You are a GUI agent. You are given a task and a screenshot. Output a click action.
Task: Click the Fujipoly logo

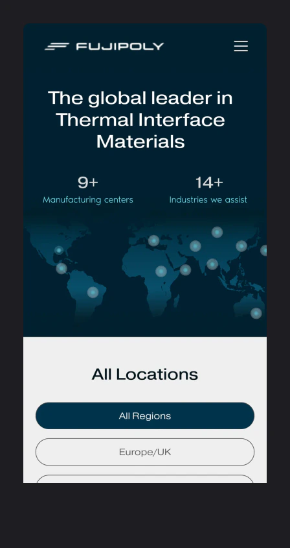[104, 46]
